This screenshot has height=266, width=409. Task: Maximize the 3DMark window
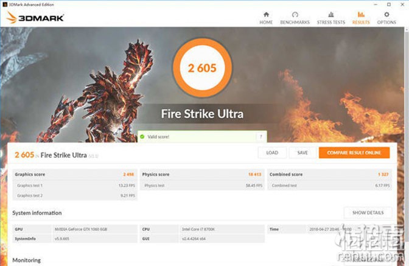click(389, 4)
